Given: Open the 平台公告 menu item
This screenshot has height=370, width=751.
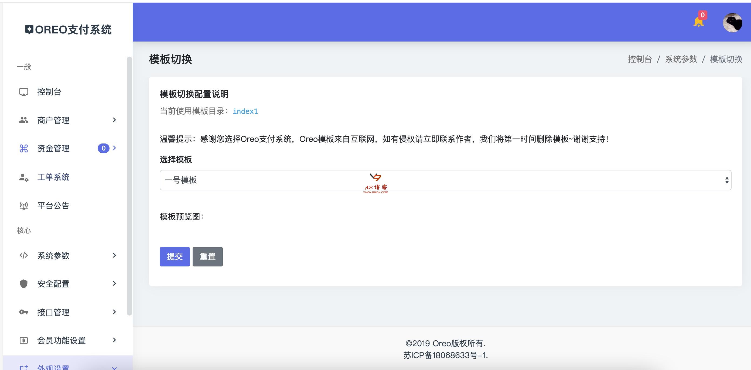Looking at the screenshot, I should 53,206.
